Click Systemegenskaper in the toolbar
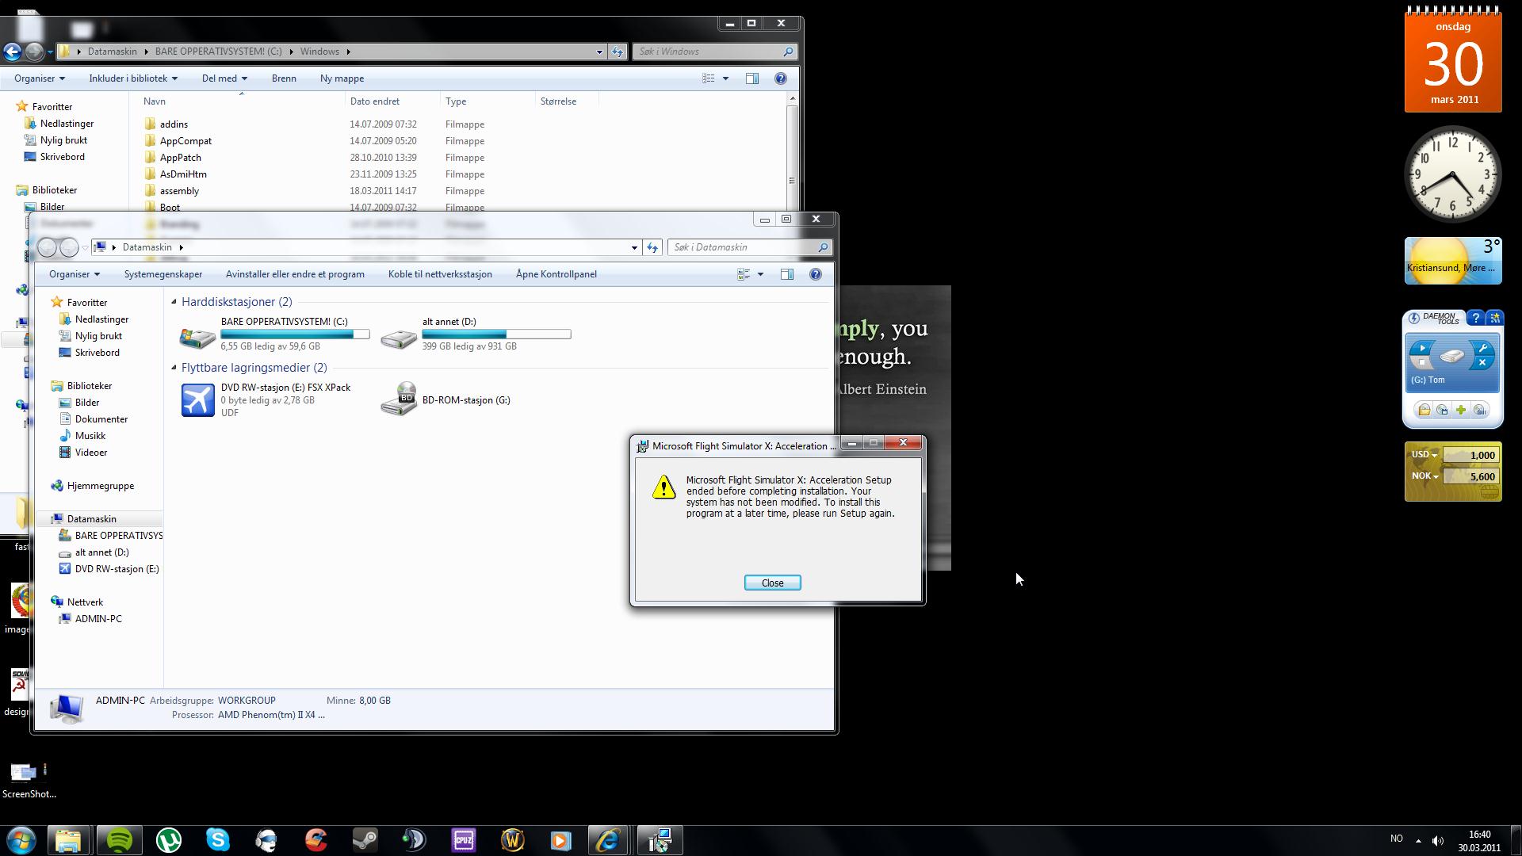 tap(163, 274)
